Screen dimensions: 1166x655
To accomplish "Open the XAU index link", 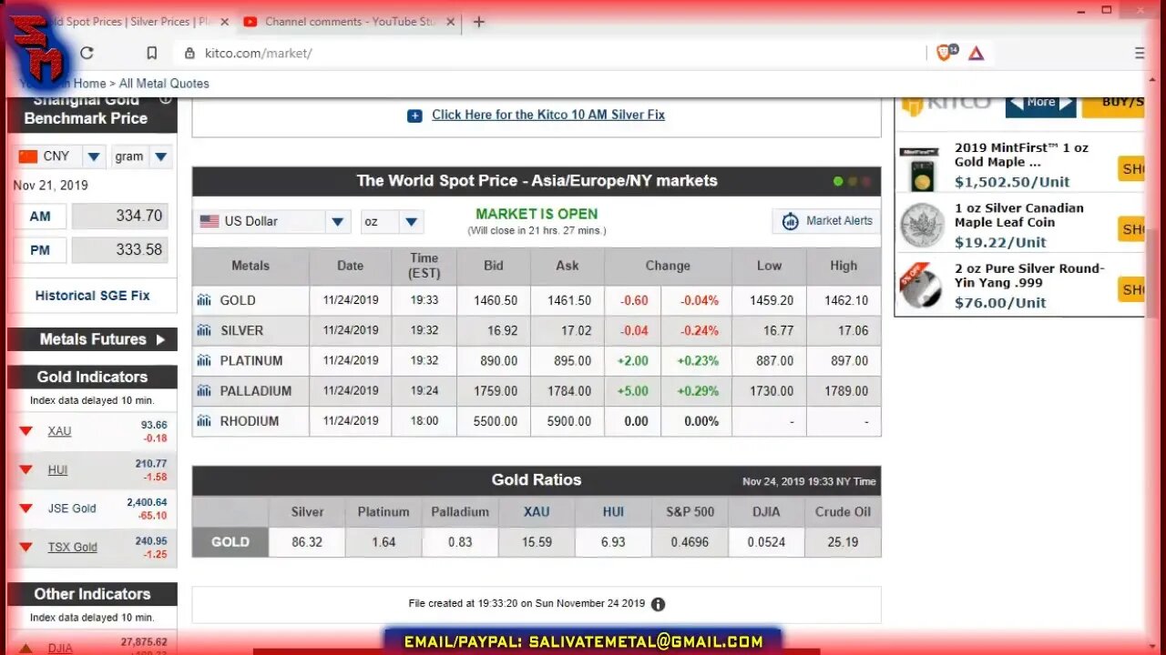I will (x=59, y=431).
